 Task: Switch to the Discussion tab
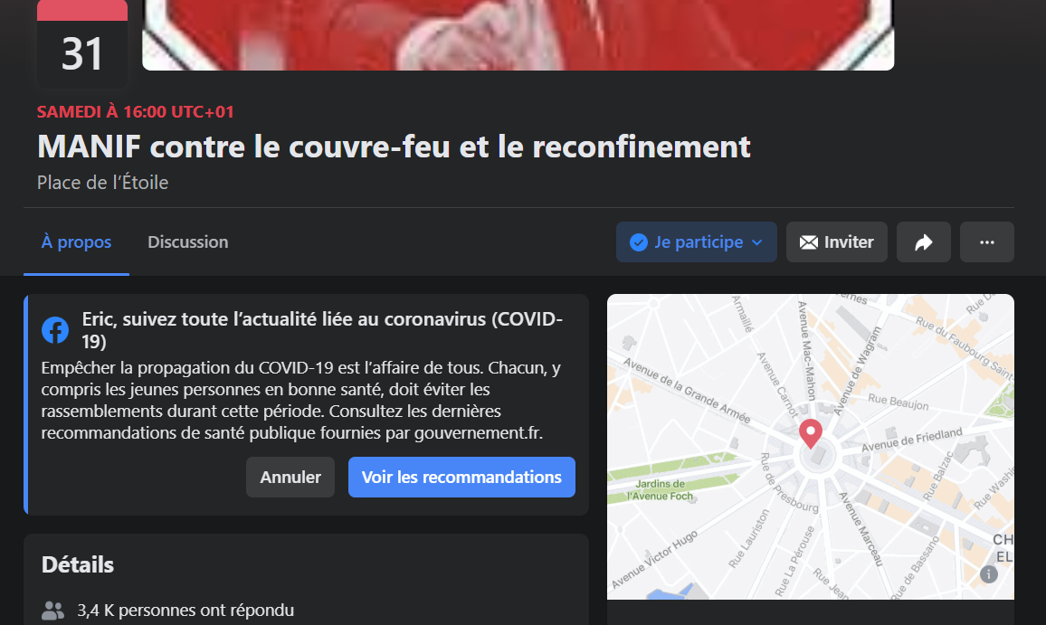187,242
